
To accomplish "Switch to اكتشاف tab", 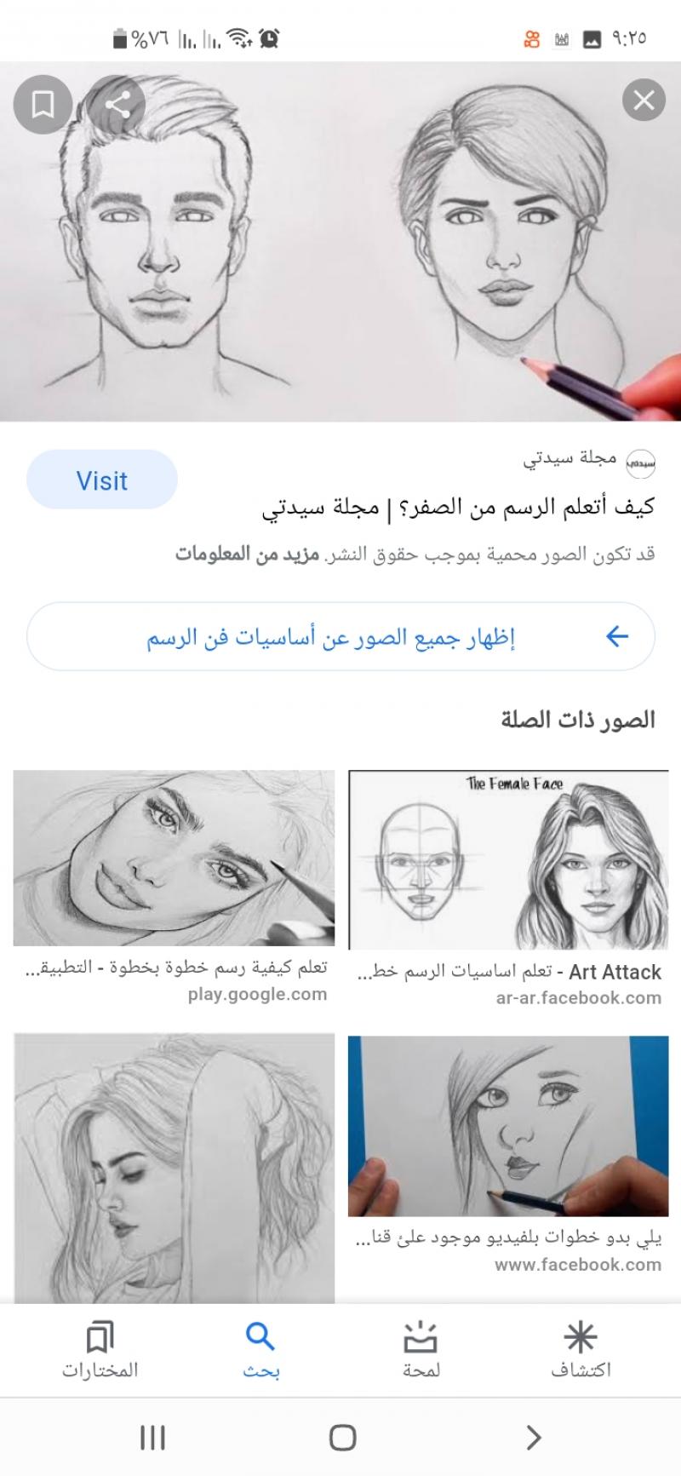I will 581,1351.
